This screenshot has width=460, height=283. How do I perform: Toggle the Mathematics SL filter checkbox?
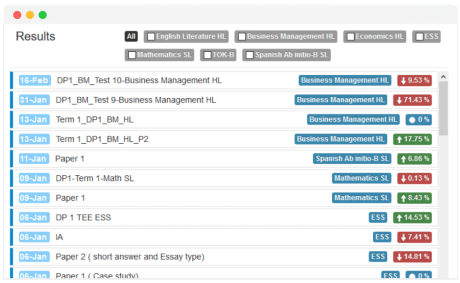click(132, 55)
